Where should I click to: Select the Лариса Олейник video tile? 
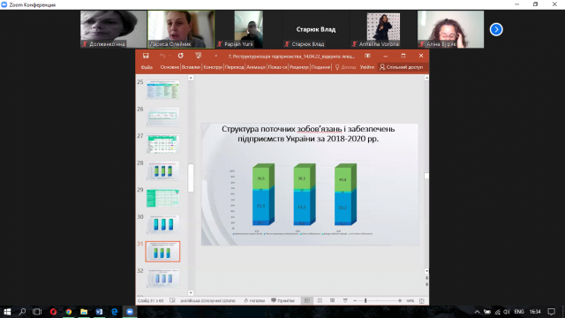(x=181, y=29)
